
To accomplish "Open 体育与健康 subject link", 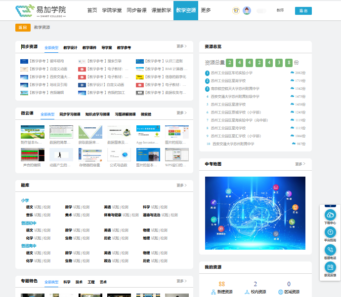I will 113,215.
